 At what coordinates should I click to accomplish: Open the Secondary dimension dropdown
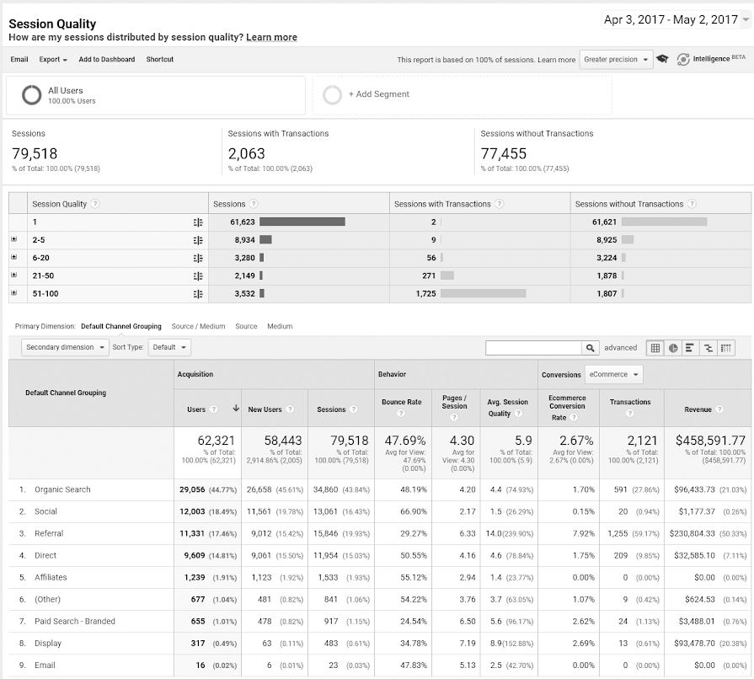pyautogui.click(x=65, y=347)
